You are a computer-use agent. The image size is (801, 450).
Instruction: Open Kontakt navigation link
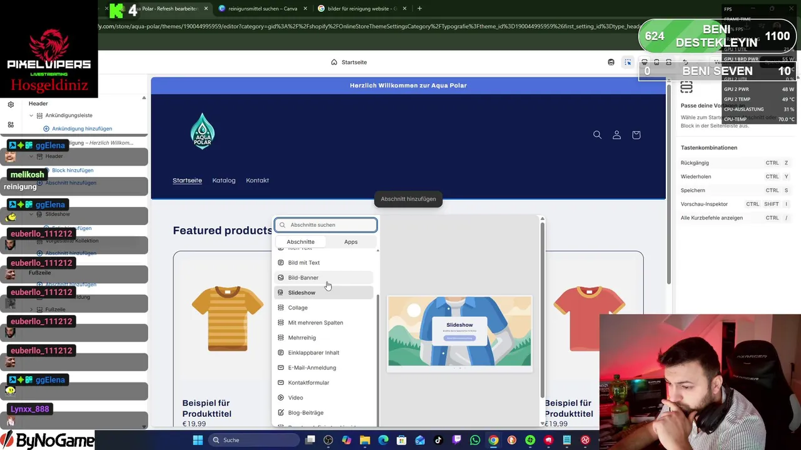coord(257,181)
